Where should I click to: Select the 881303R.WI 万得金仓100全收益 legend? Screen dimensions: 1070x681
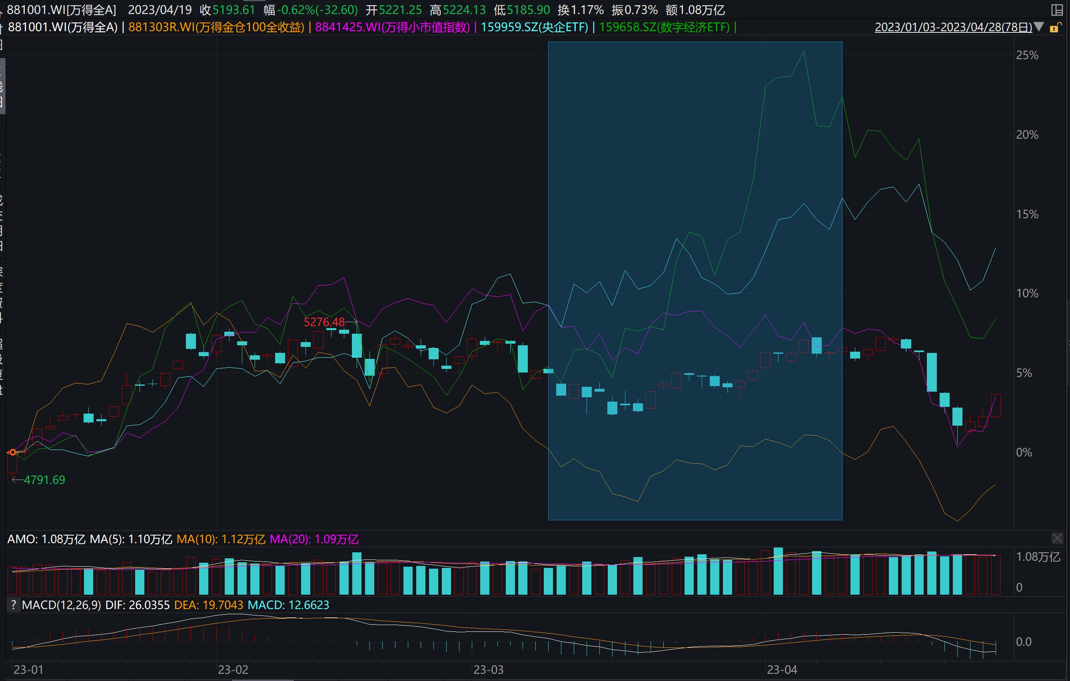coord(216,28)
